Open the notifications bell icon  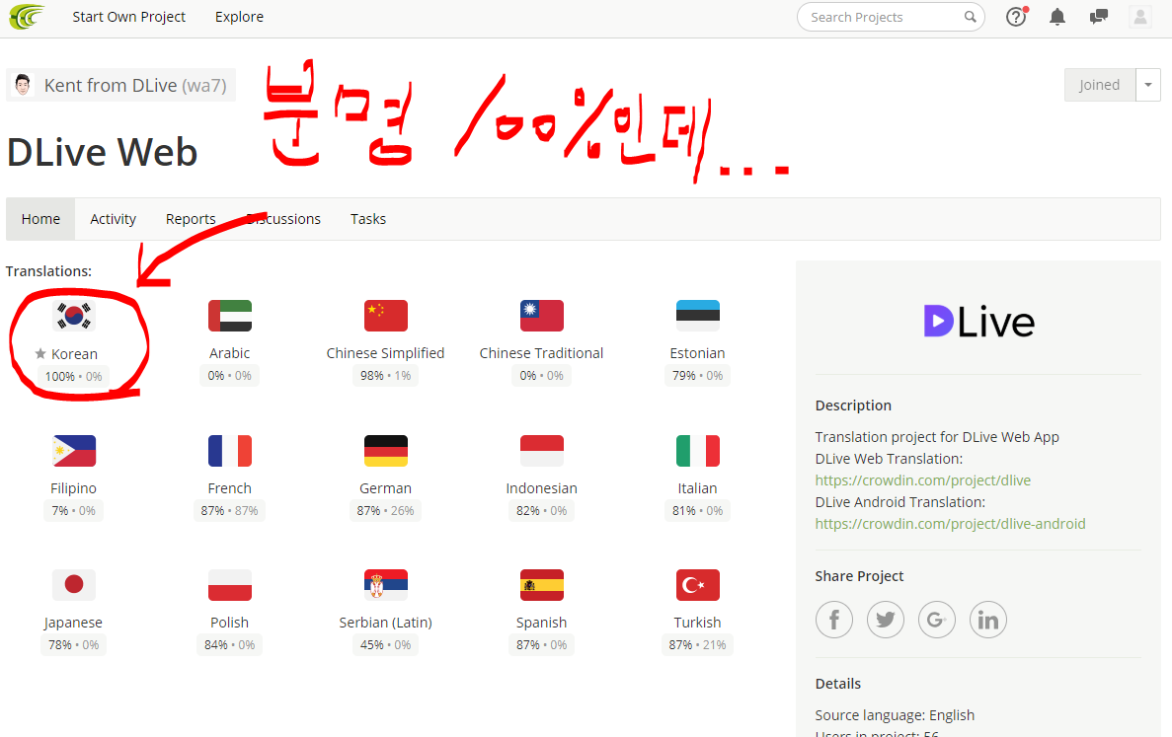pos(1056,17)
